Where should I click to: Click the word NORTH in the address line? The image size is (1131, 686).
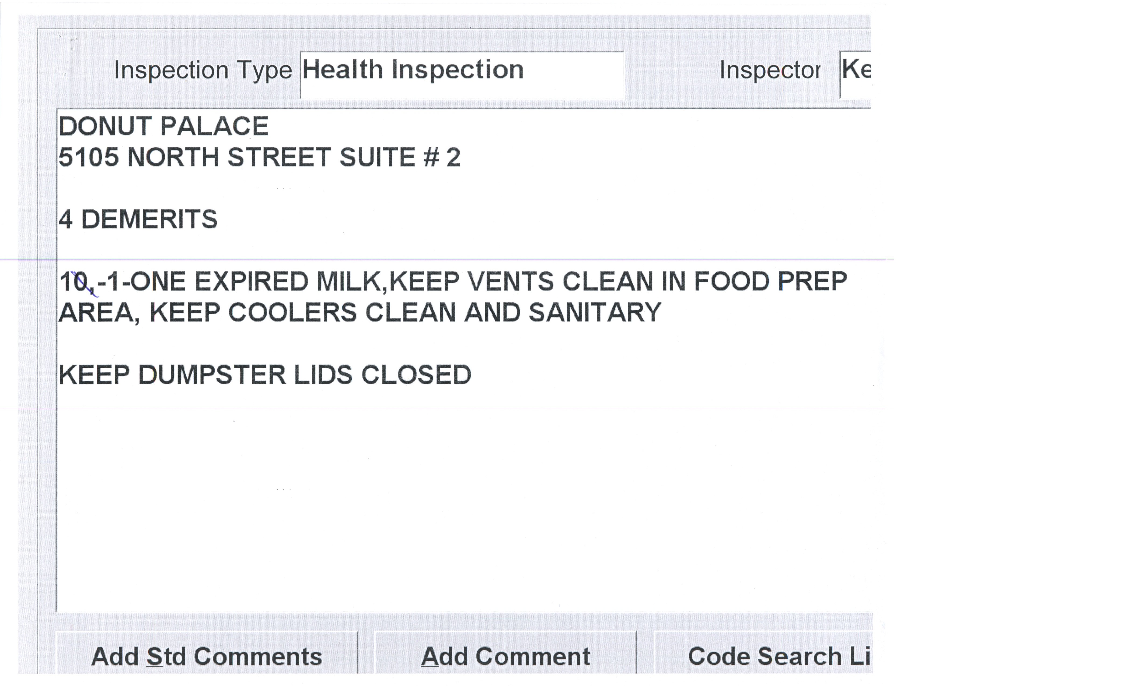click(173, 157)
